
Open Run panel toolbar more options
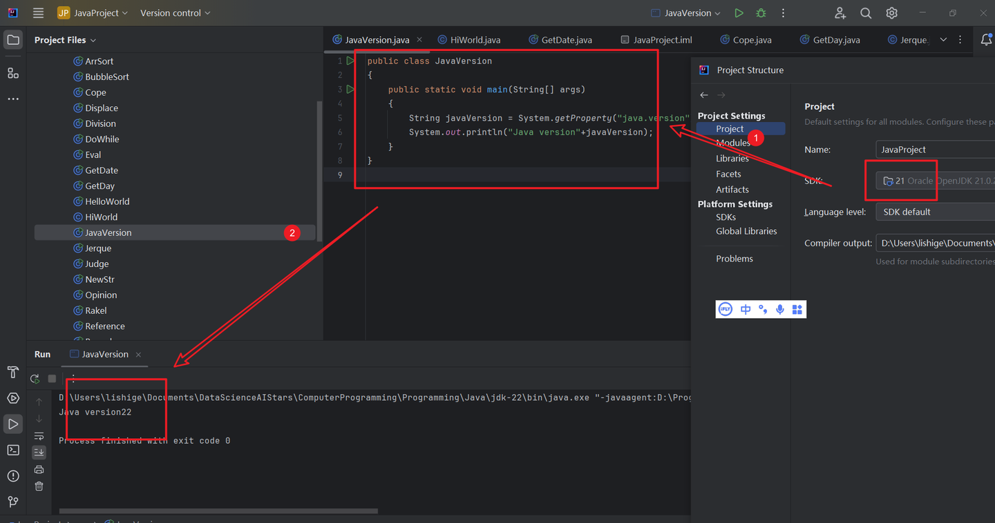click(73, 379)
